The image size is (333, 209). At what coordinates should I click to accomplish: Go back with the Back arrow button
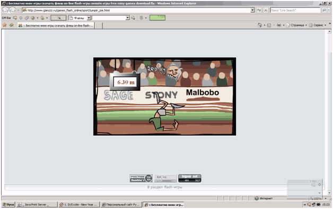click(5, 10)
